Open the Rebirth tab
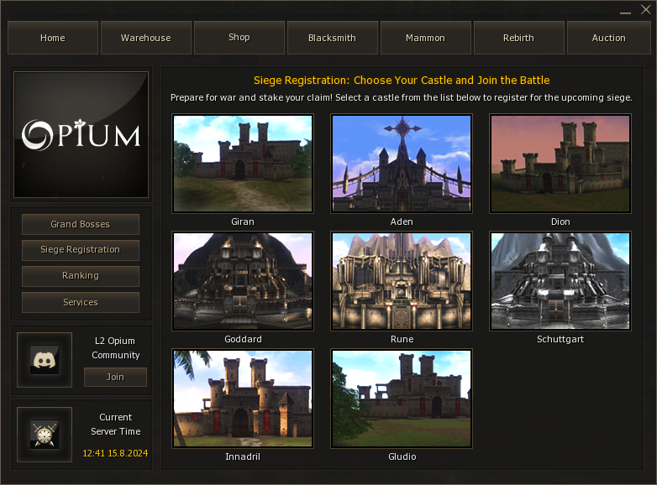 (x=518, y=38)
